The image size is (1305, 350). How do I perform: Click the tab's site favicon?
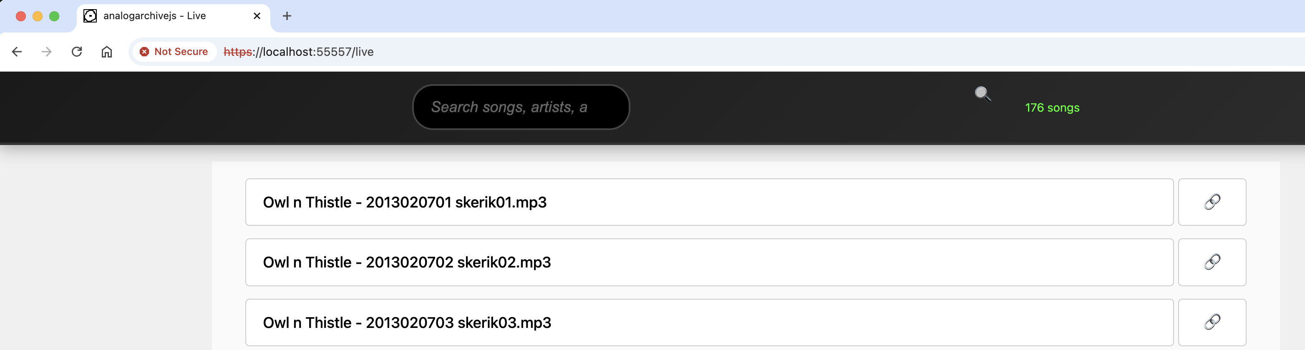click(90, 16)
